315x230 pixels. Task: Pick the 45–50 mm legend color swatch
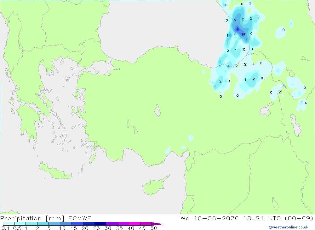[146, 224]
